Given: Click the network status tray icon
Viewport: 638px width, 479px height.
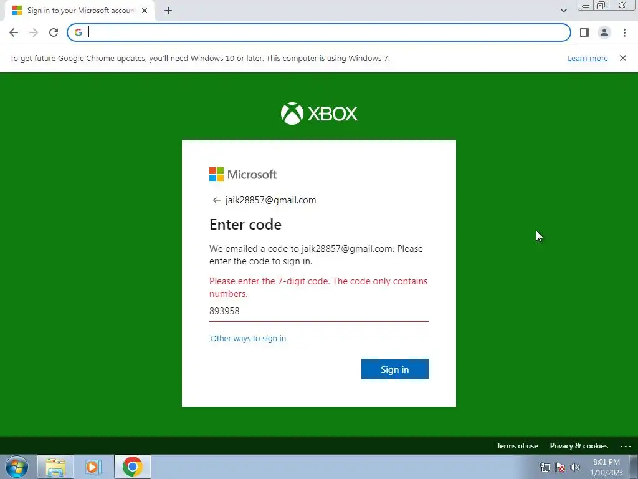Looking at the screenshot, I should [x=545, y=467].
